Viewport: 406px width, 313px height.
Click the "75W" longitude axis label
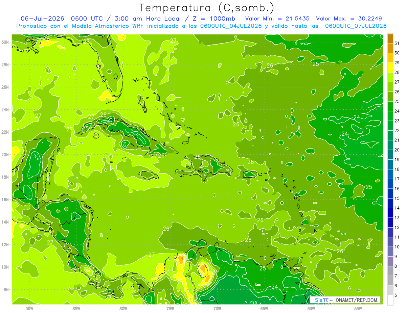pos(170,308)
